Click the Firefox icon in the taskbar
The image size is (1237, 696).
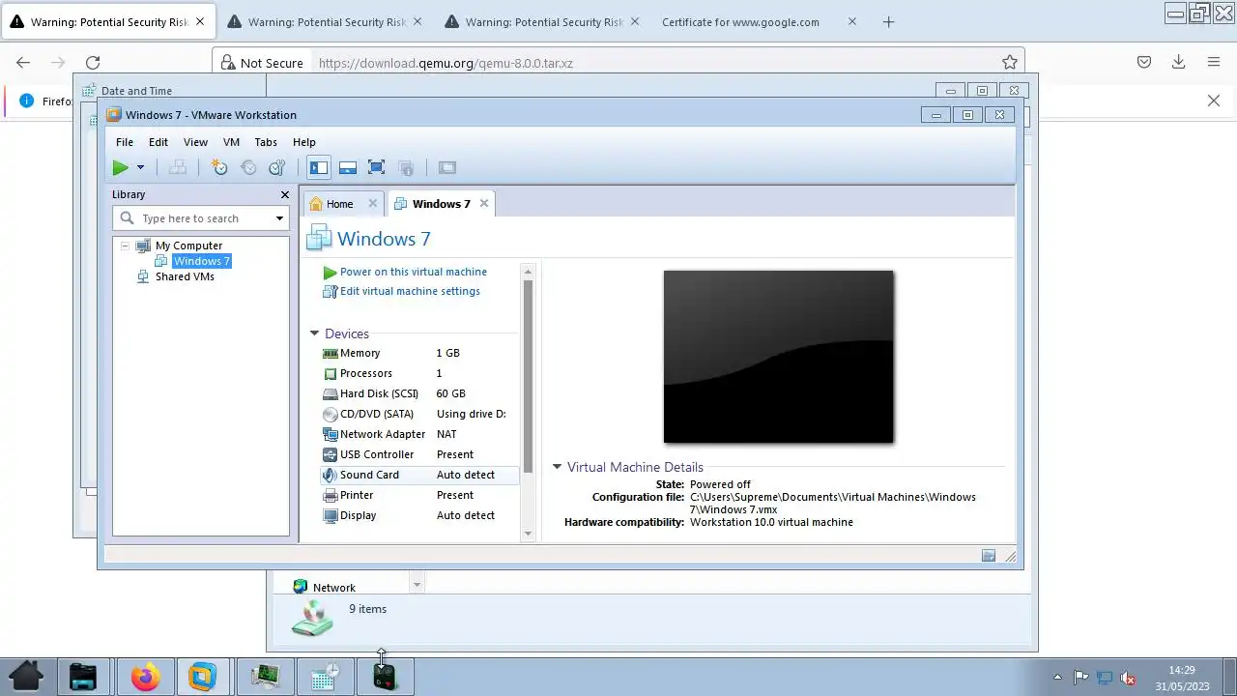point(146,677)
